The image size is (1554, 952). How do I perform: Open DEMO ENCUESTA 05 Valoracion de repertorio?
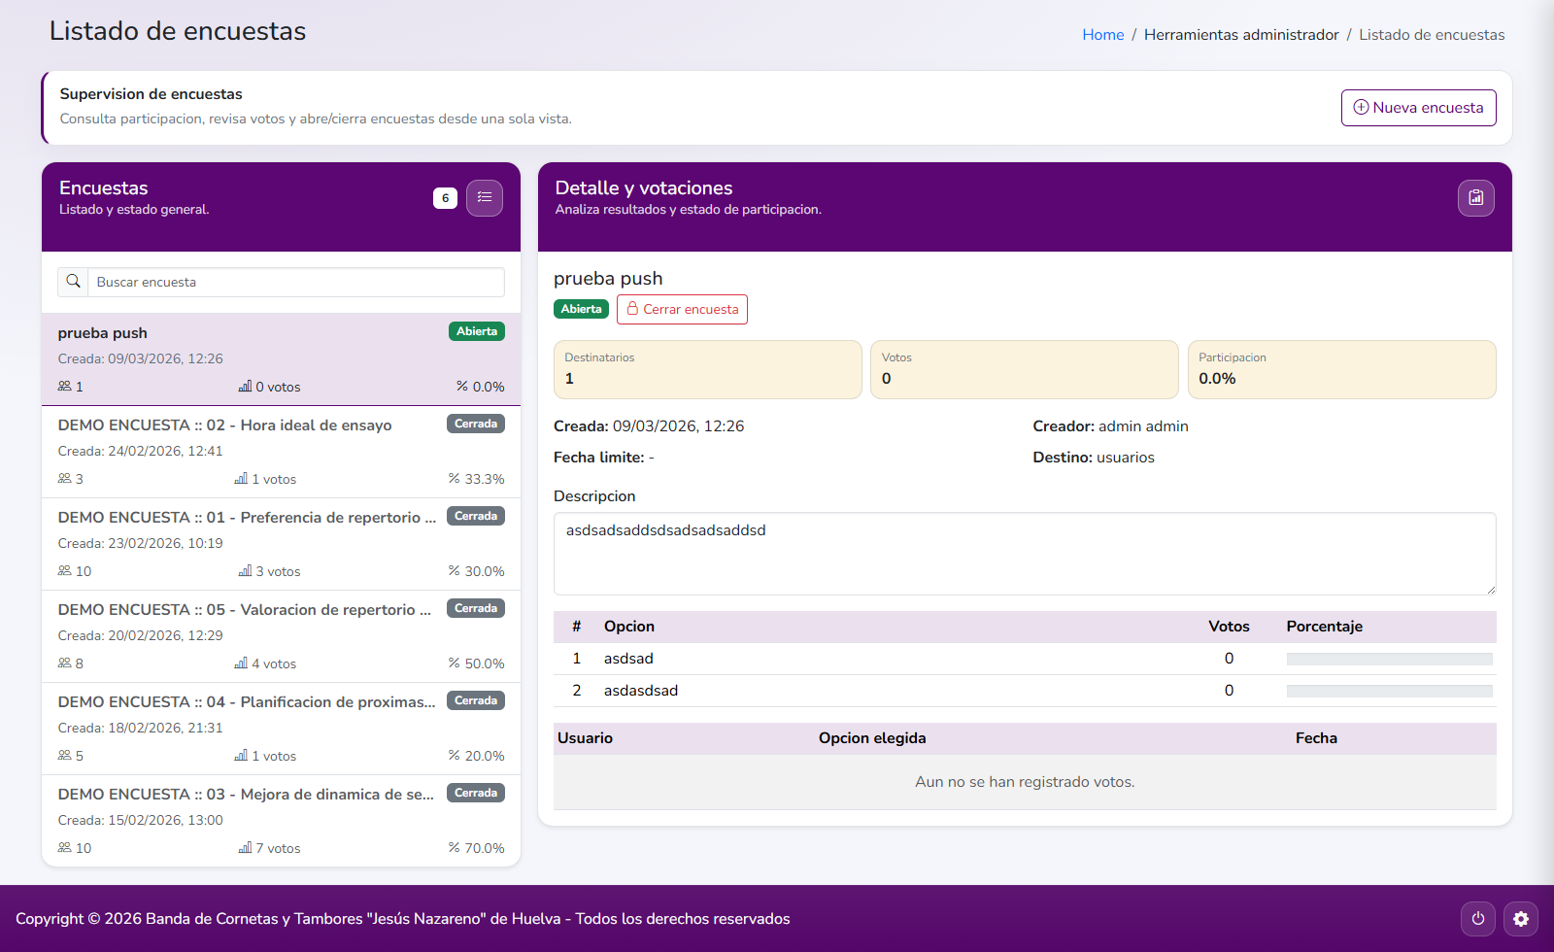[x=244, y=610]
